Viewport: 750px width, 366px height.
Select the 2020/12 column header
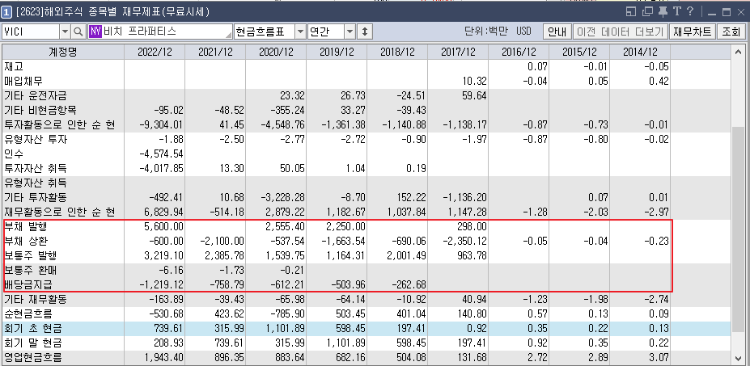click(x=276, y=52)
